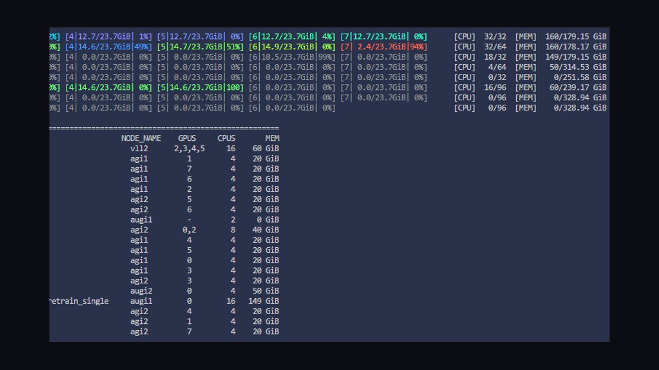Click GPU number 7 in the agi1 row
Image resolution: width=659 pixels, height=370 pixels.
pyautogui.click(x=189, y=169)
